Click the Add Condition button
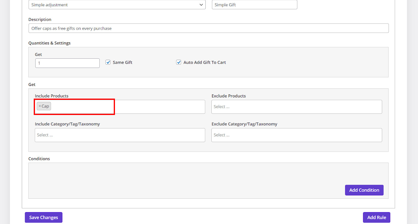Screen dimensions: 418x224 tap(364, 190)
